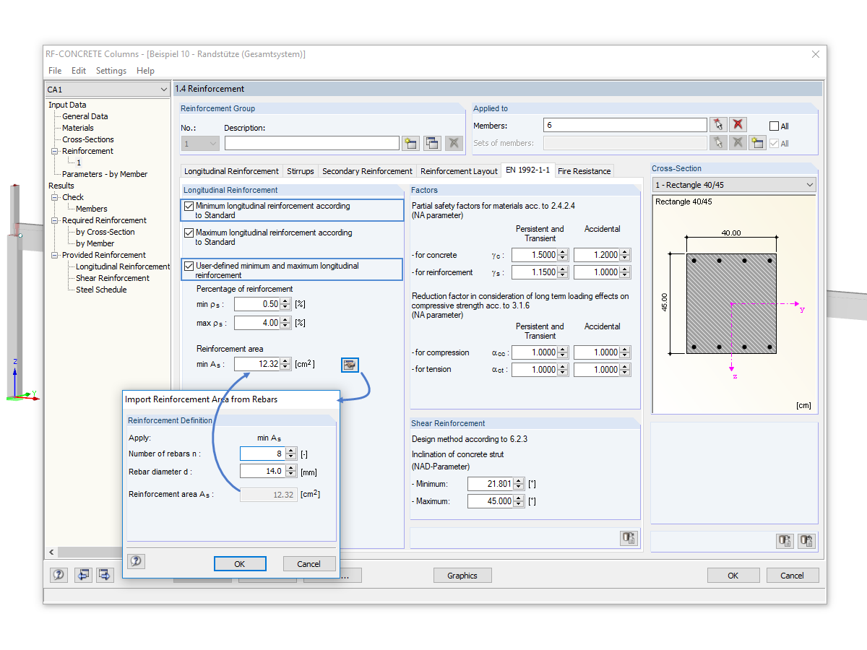Increase Number of rebars using the stepper
The height and width of the screenshot is (650, 867).
coord(290,450)
